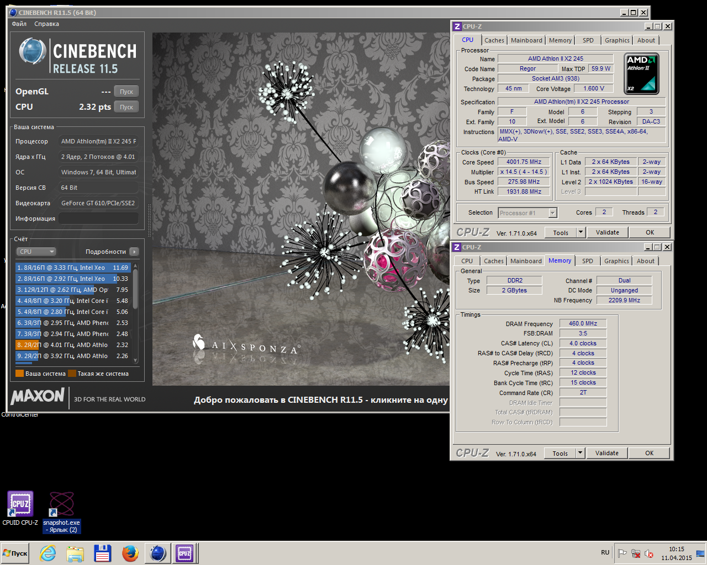
Task: Click the MAXON logo in Cinebench
Action: [38, 396]
